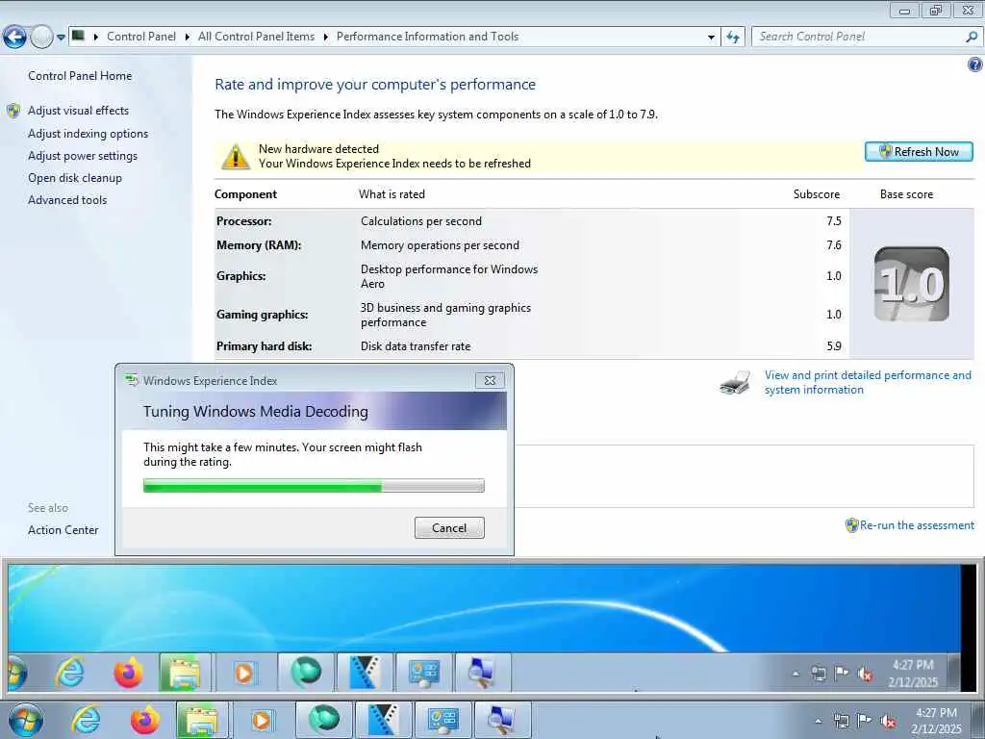Open the Start menu on bottom taskbar
The image size is (985, 739).
(x=26, y=720)
